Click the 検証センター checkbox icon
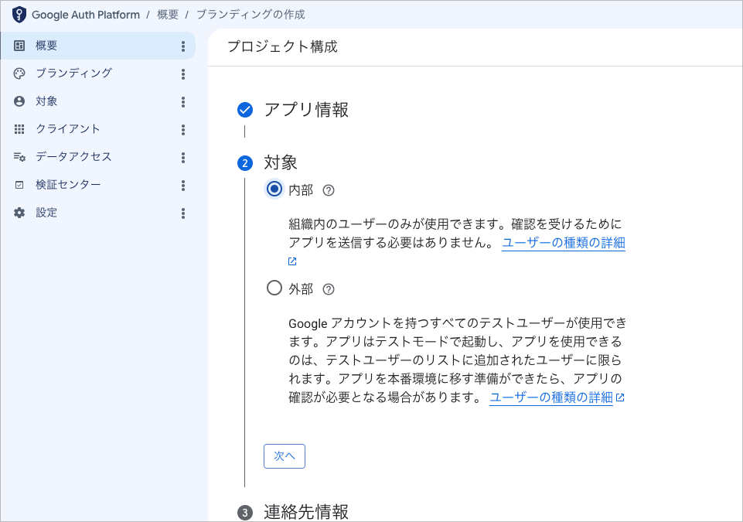 19,185
